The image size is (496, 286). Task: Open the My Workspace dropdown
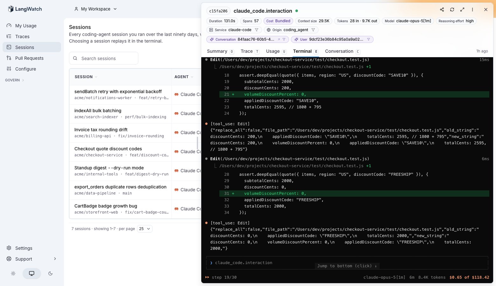click(95, 9)
